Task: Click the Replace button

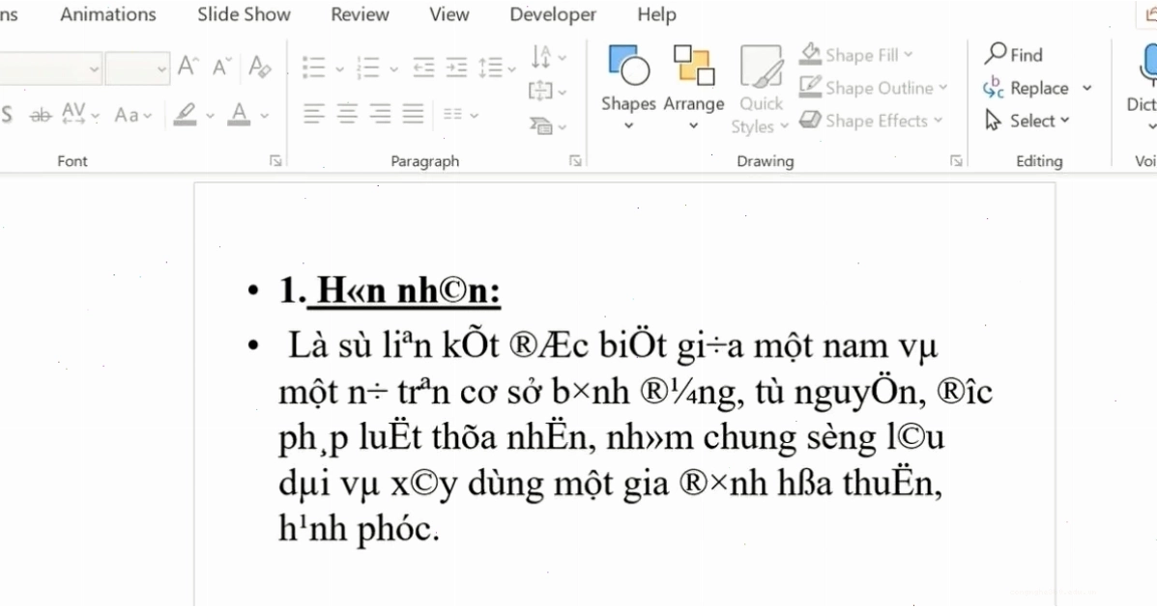Action: 1027,88
